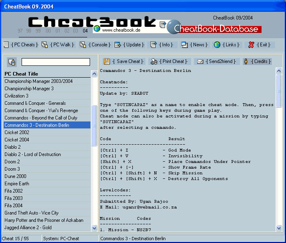This screenshot has height=243, width=286.
Task: Select Cricket 2004 entry
Action: click(47, 140)
